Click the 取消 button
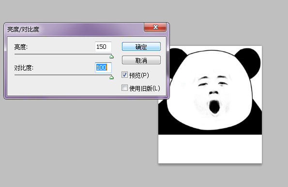The image size is (288, 187). point(141,60)
